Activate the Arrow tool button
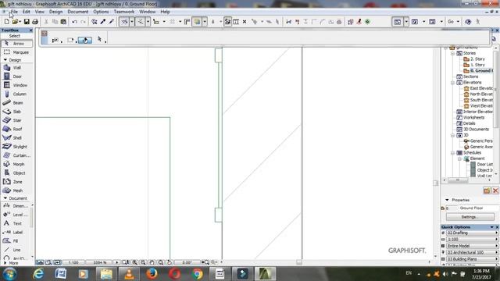The height and width of the screenshot is (281, 500). tap(16, 44)
